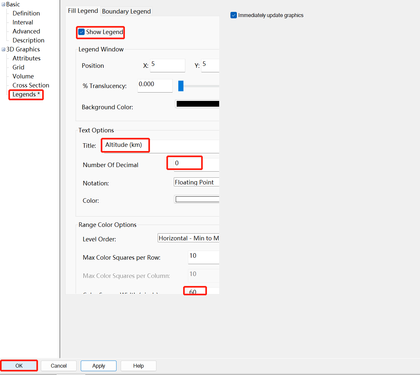Viewport: 420px width, 375px height.
Task: Switch to the Boundary Legend tab
Action: pyautogui.click(x=126, y=12)
